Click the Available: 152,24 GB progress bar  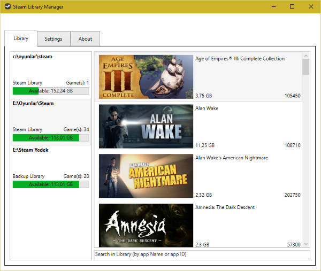pos(51,91)
